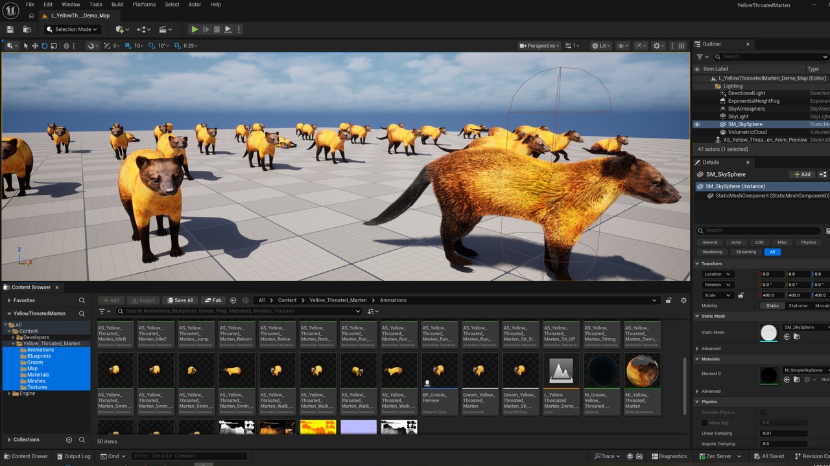Collapse the Materials section in Details
The width and height of the screenshot is (830, 466).
(x=698, y=359)
